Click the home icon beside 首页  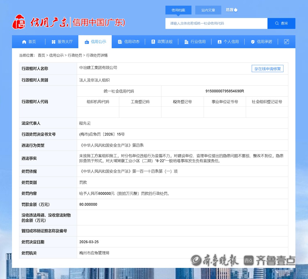point(24,42)
